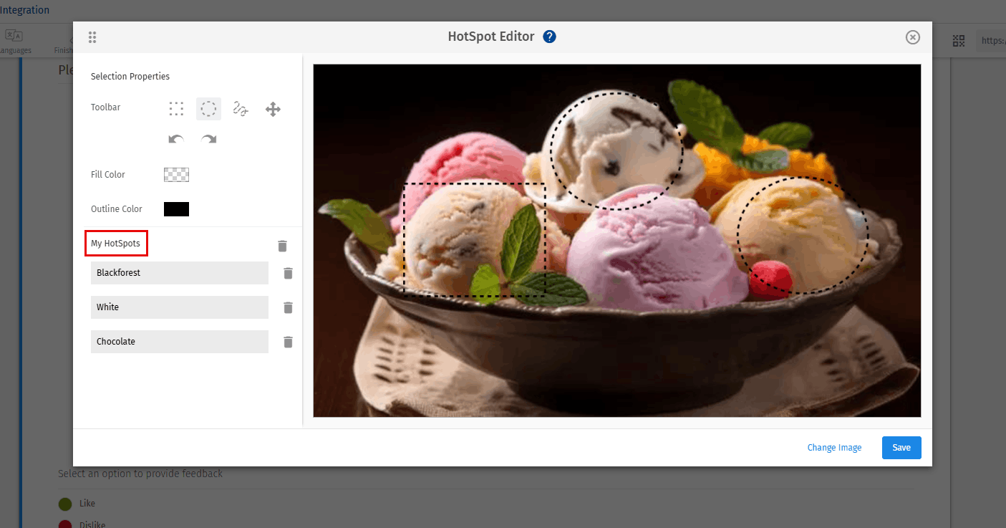Delete the Blackforest hotspot
The width and height of the screenshot is (1006, 528).
click(288, 273)
